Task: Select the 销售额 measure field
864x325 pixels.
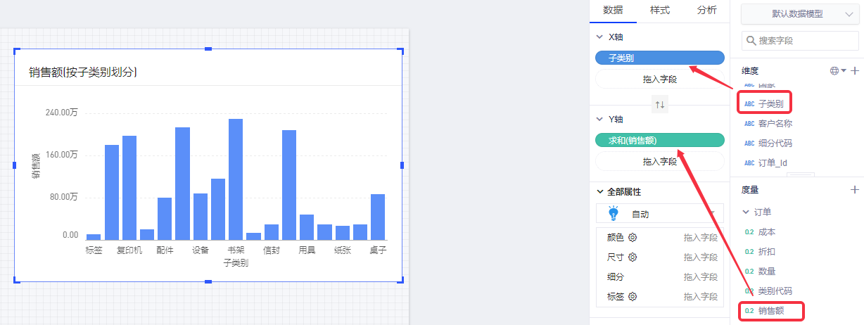Action: click(x=771, y=310)
